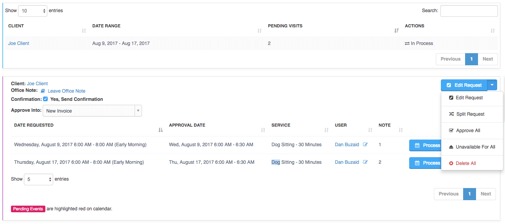Click edit icon beside Dan Buzaid, August 9 row
Viewport: 505px width, 224px height.
365,145
